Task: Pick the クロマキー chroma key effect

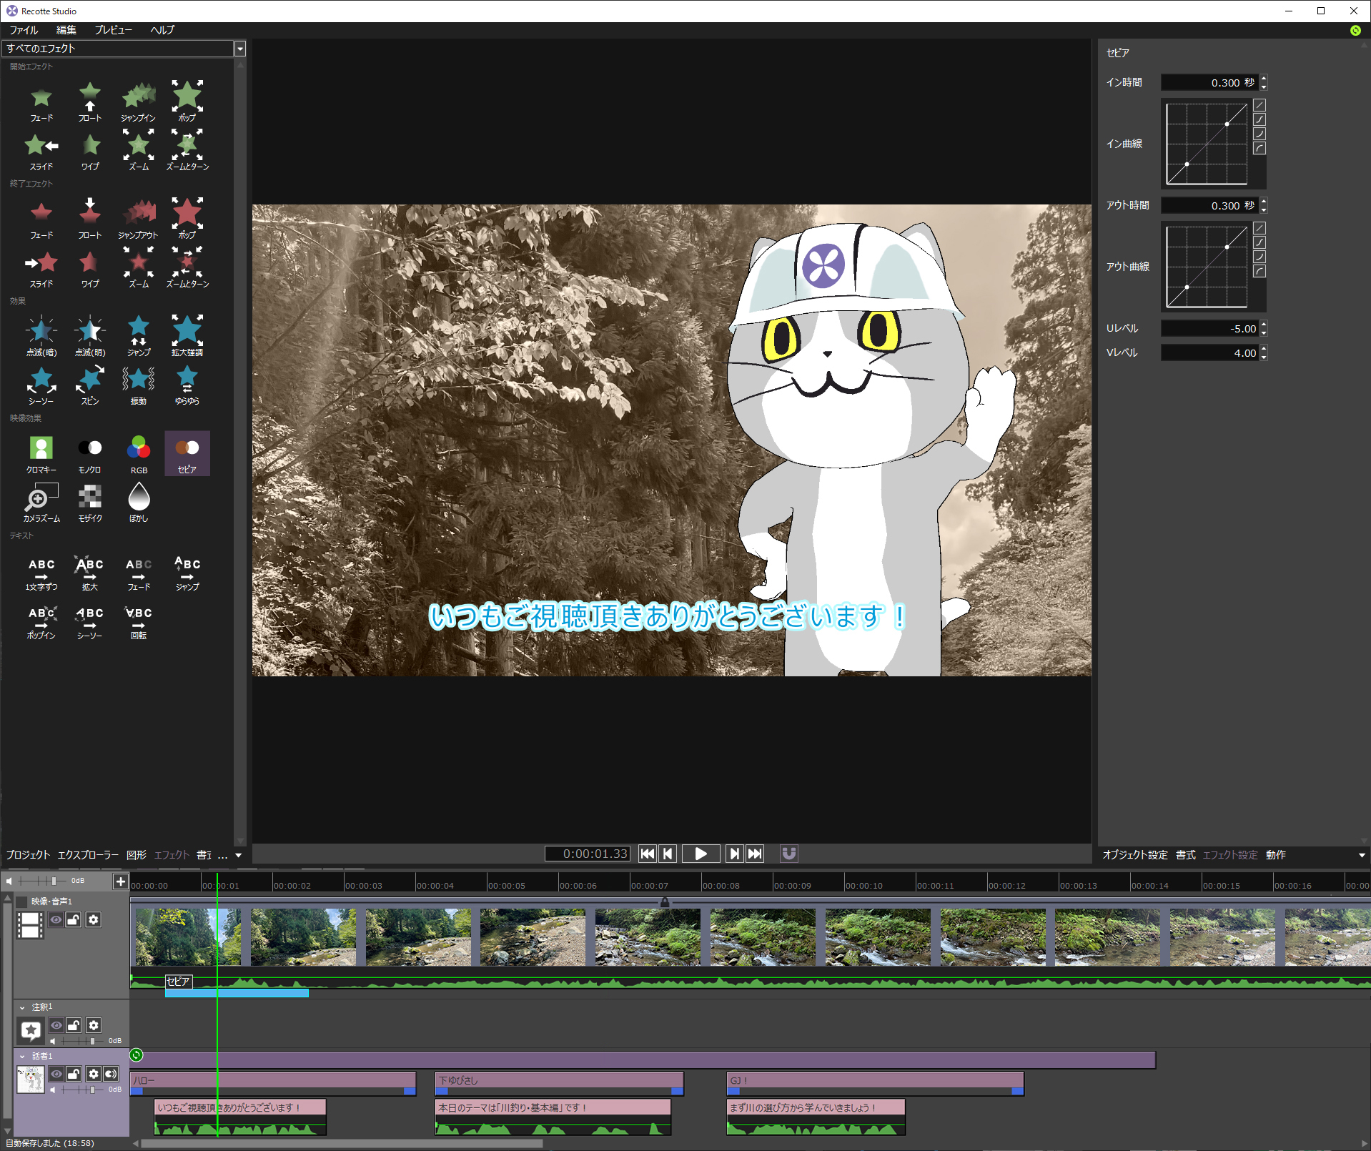Action: click(x=41, y=455)
